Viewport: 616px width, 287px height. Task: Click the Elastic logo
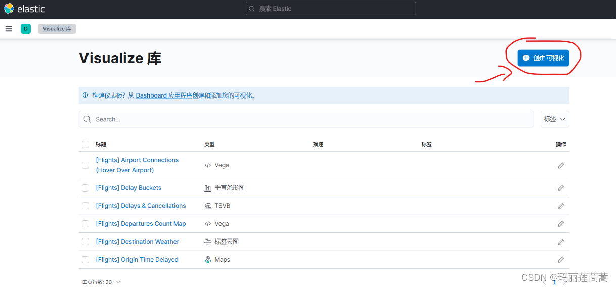pos(24,9)
